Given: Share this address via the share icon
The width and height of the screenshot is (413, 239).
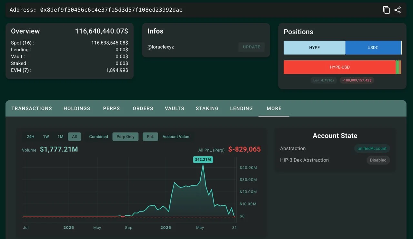Looking at the screenshot, I should point(398,10).
